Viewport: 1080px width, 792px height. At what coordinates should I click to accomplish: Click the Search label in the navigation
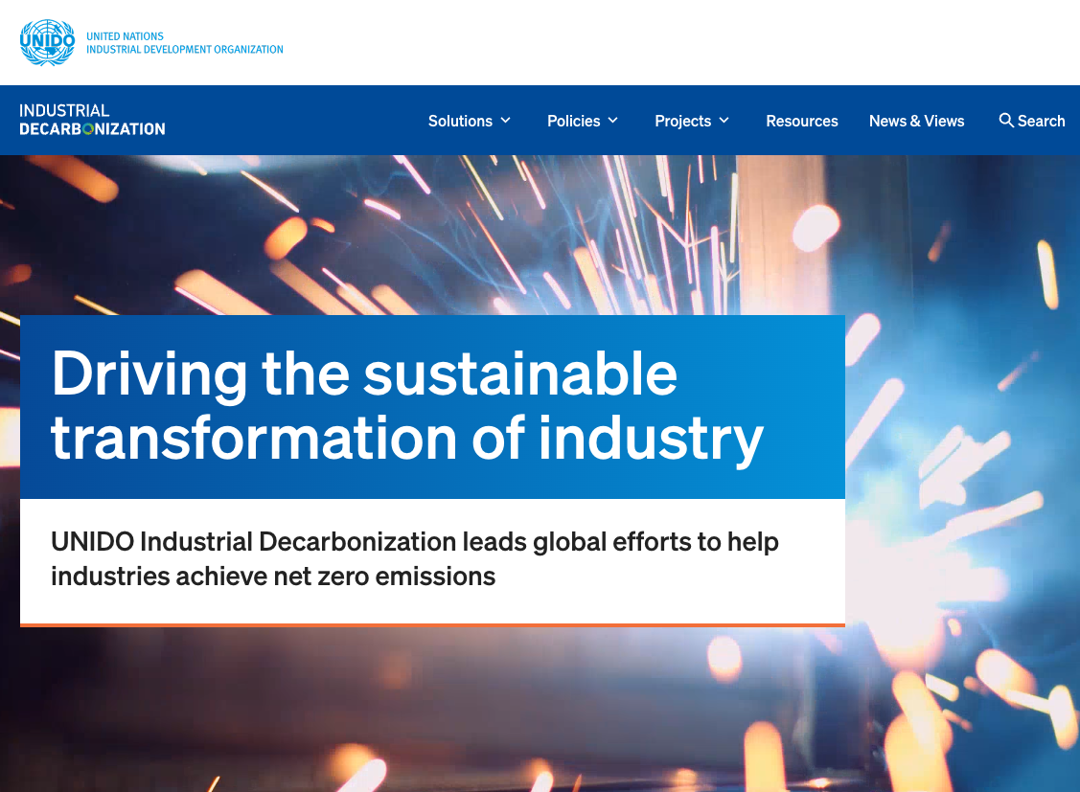coord(1041,121)
